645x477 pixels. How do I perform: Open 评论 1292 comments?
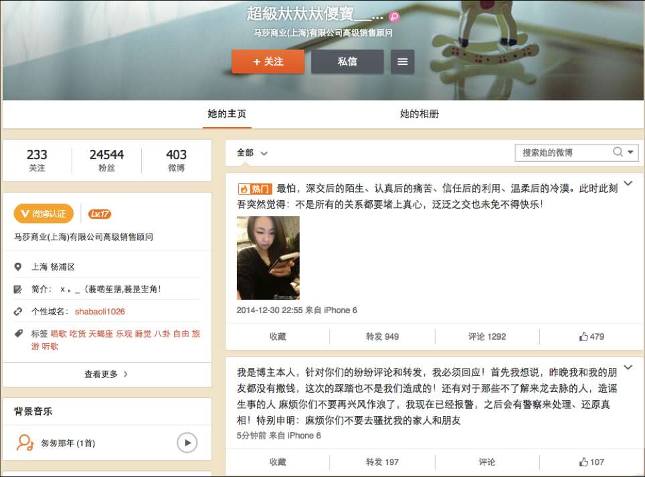pos(487,337)
